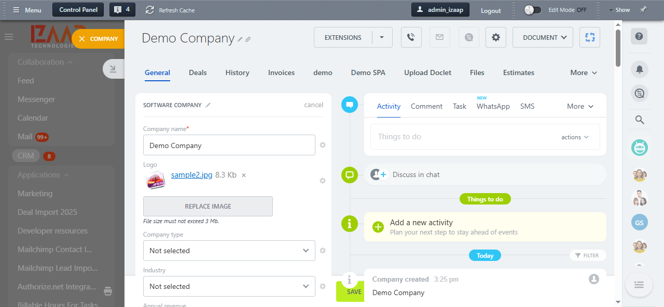This screenshot has width=664, height=307.
Task: Remove the sample2.jpg logo file
Action: tap(244, 176)
